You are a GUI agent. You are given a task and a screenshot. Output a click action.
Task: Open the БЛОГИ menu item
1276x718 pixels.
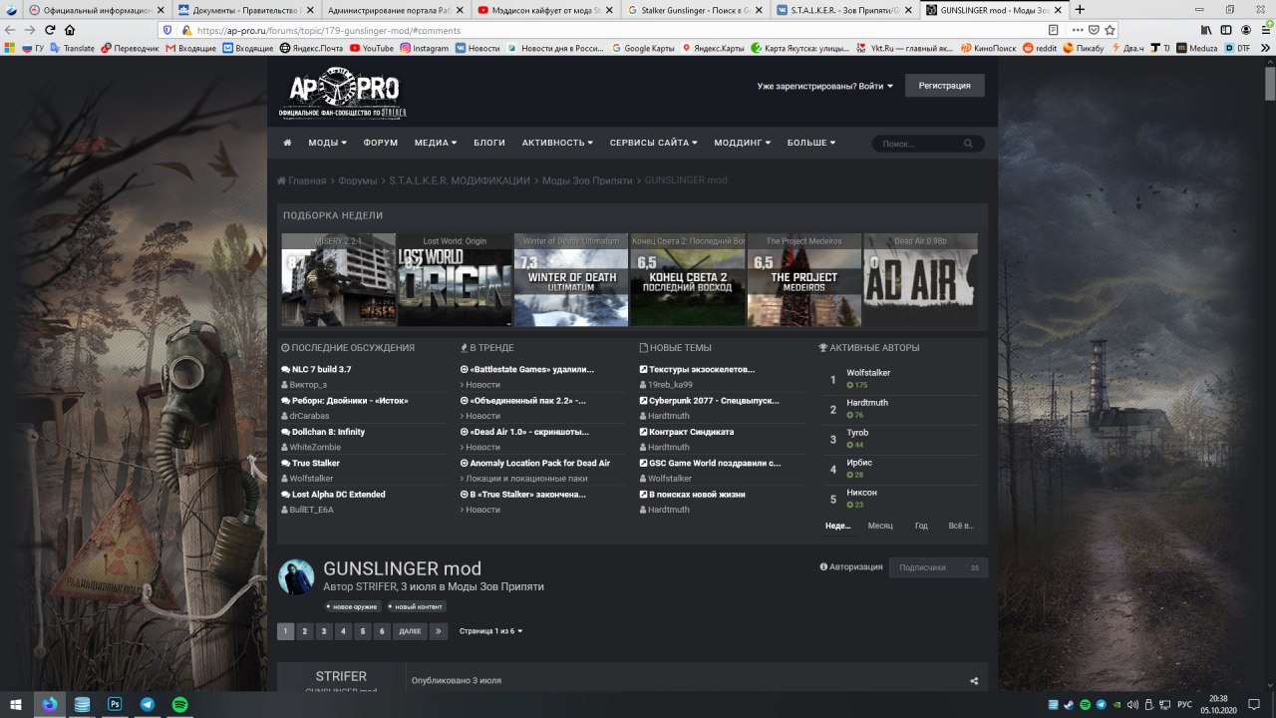click(489, 143)
